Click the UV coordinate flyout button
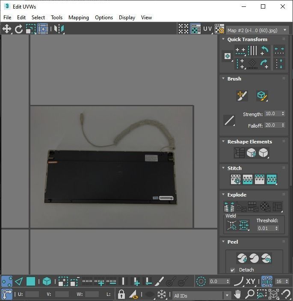 208,29
